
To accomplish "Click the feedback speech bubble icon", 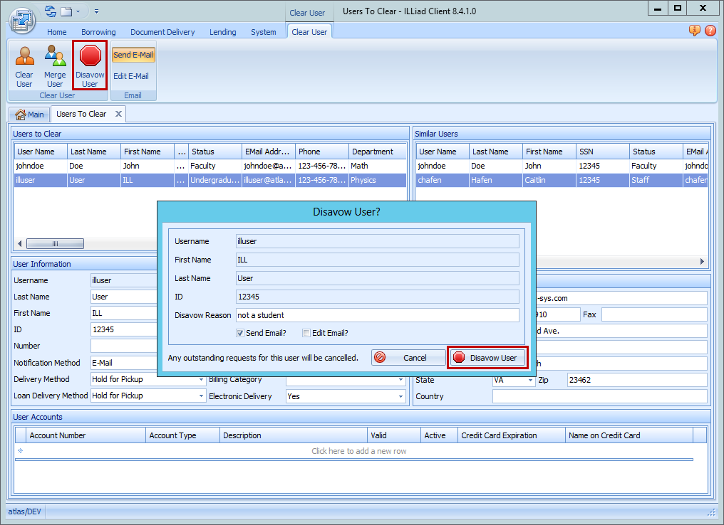I will tap(694, 31).
